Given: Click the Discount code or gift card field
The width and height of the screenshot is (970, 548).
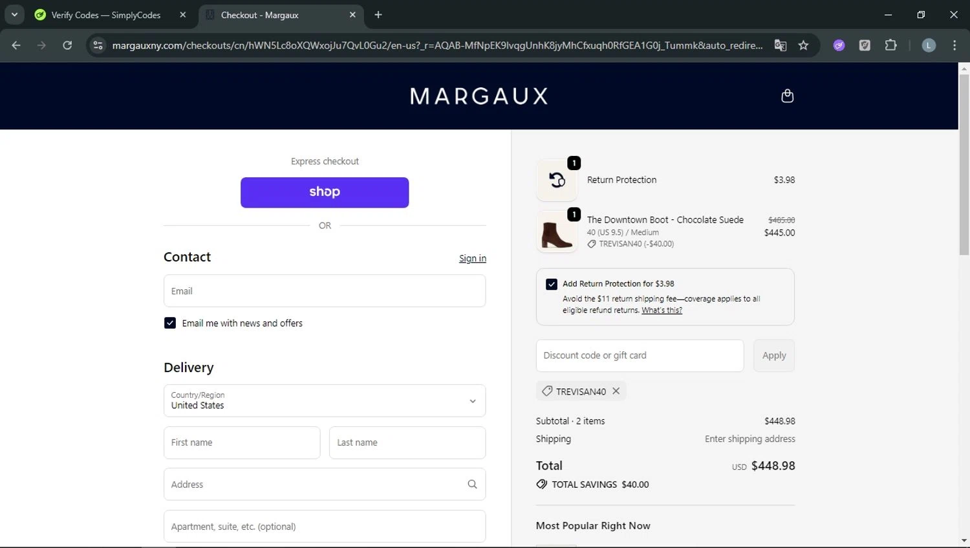Looking at the screenshot, I should (640, 356).
